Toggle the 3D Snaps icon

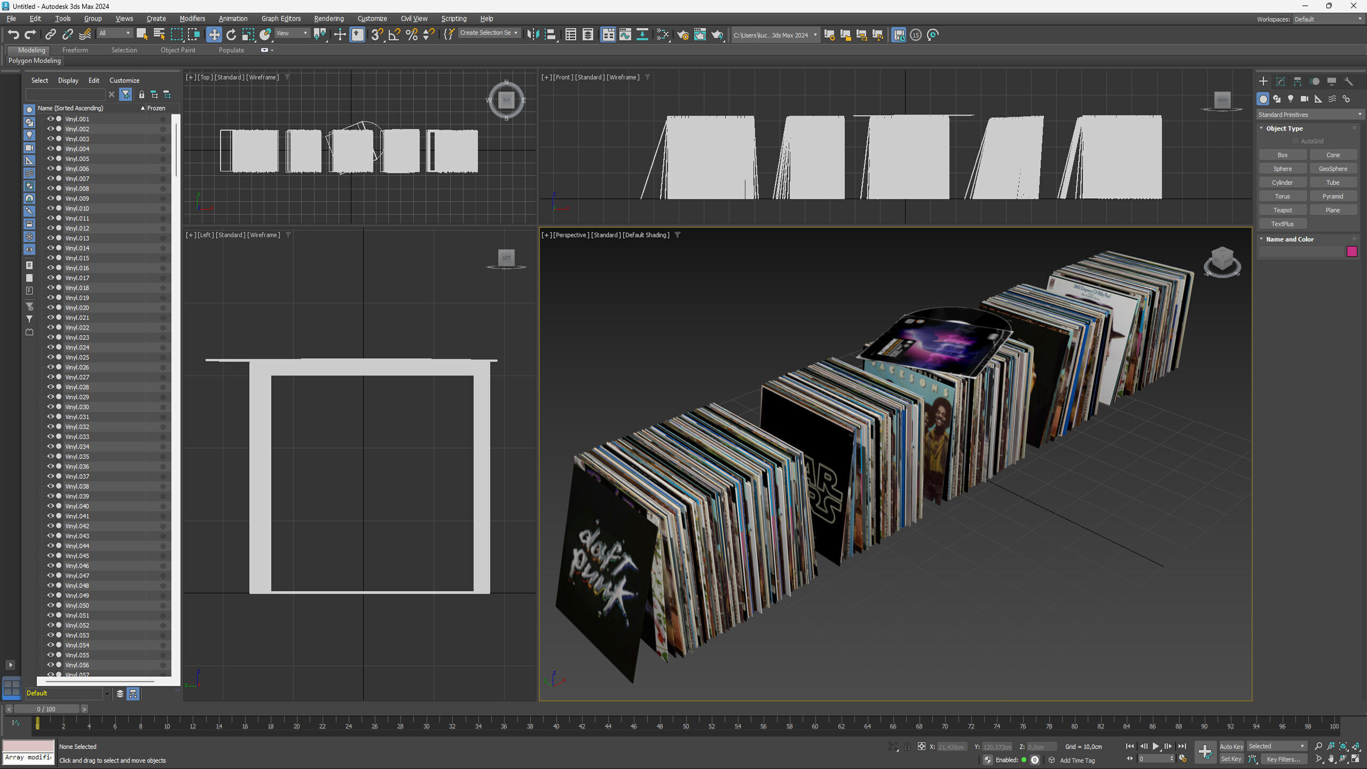click(377, 35)
